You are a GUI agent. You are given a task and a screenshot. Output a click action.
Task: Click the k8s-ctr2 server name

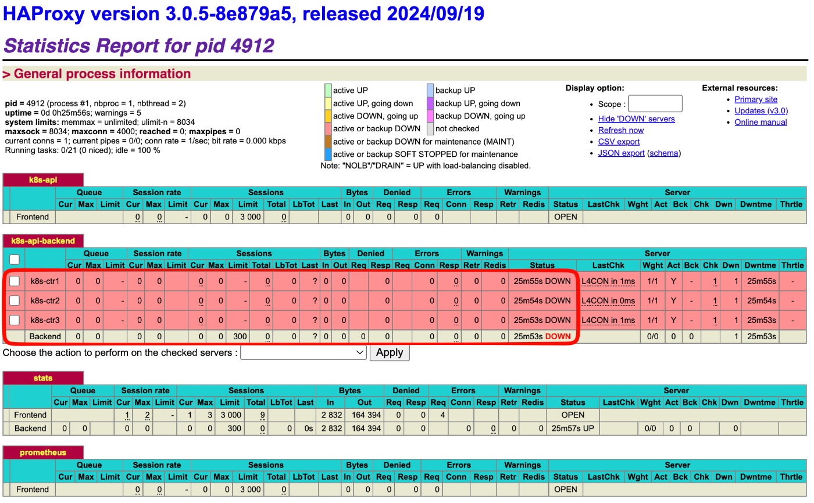[45, 301]
